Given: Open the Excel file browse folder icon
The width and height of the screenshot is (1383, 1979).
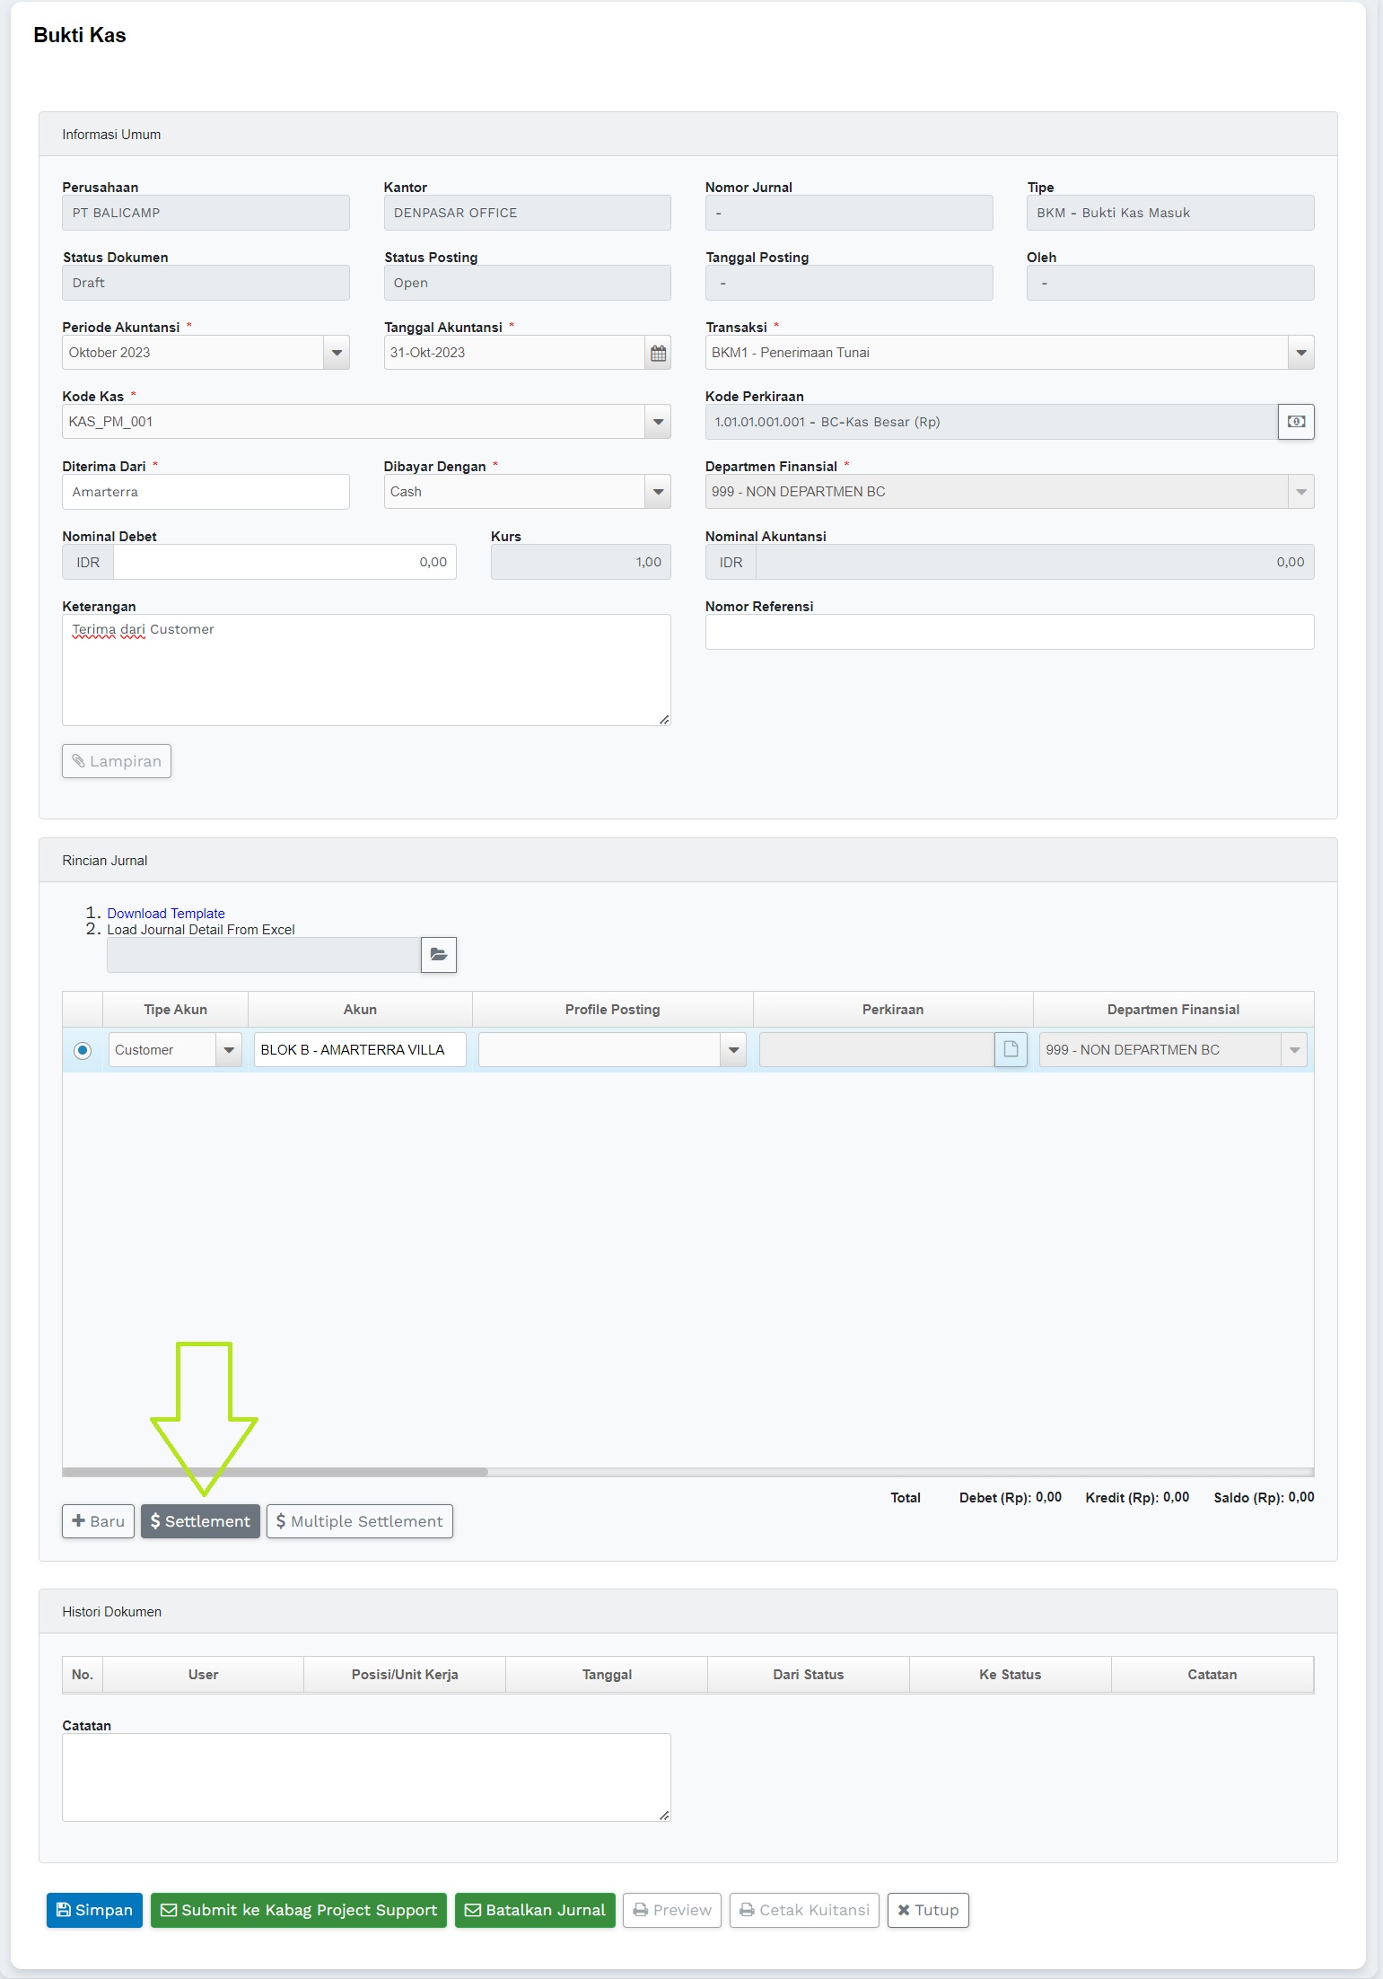Looking at the screenshot, I should click(x=438, y=955).
